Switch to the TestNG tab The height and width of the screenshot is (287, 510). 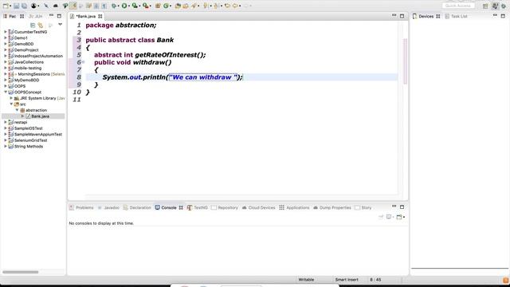(197, 207)
